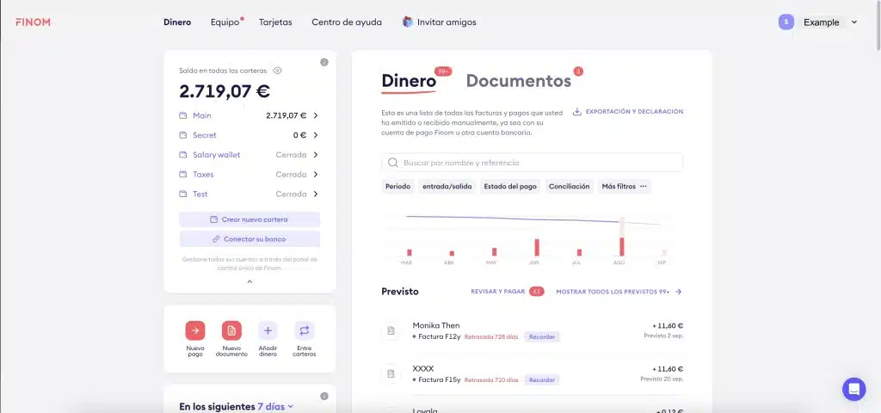Click Revisar y pagar link
This screenshot has width=881, height=413.
click(498, 292)
